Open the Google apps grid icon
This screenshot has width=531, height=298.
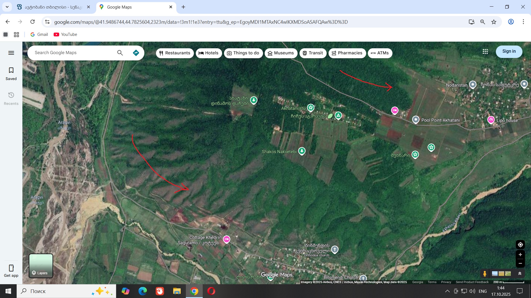coord(485,52)
